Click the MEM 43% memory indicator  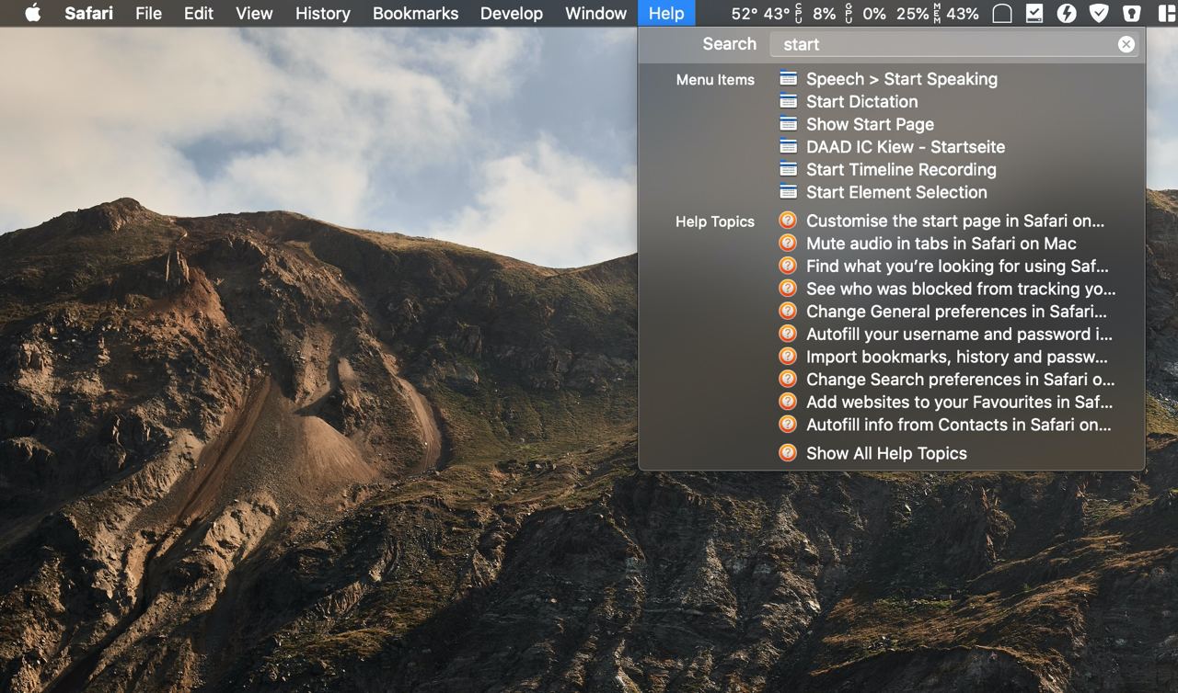coord(955,13)
